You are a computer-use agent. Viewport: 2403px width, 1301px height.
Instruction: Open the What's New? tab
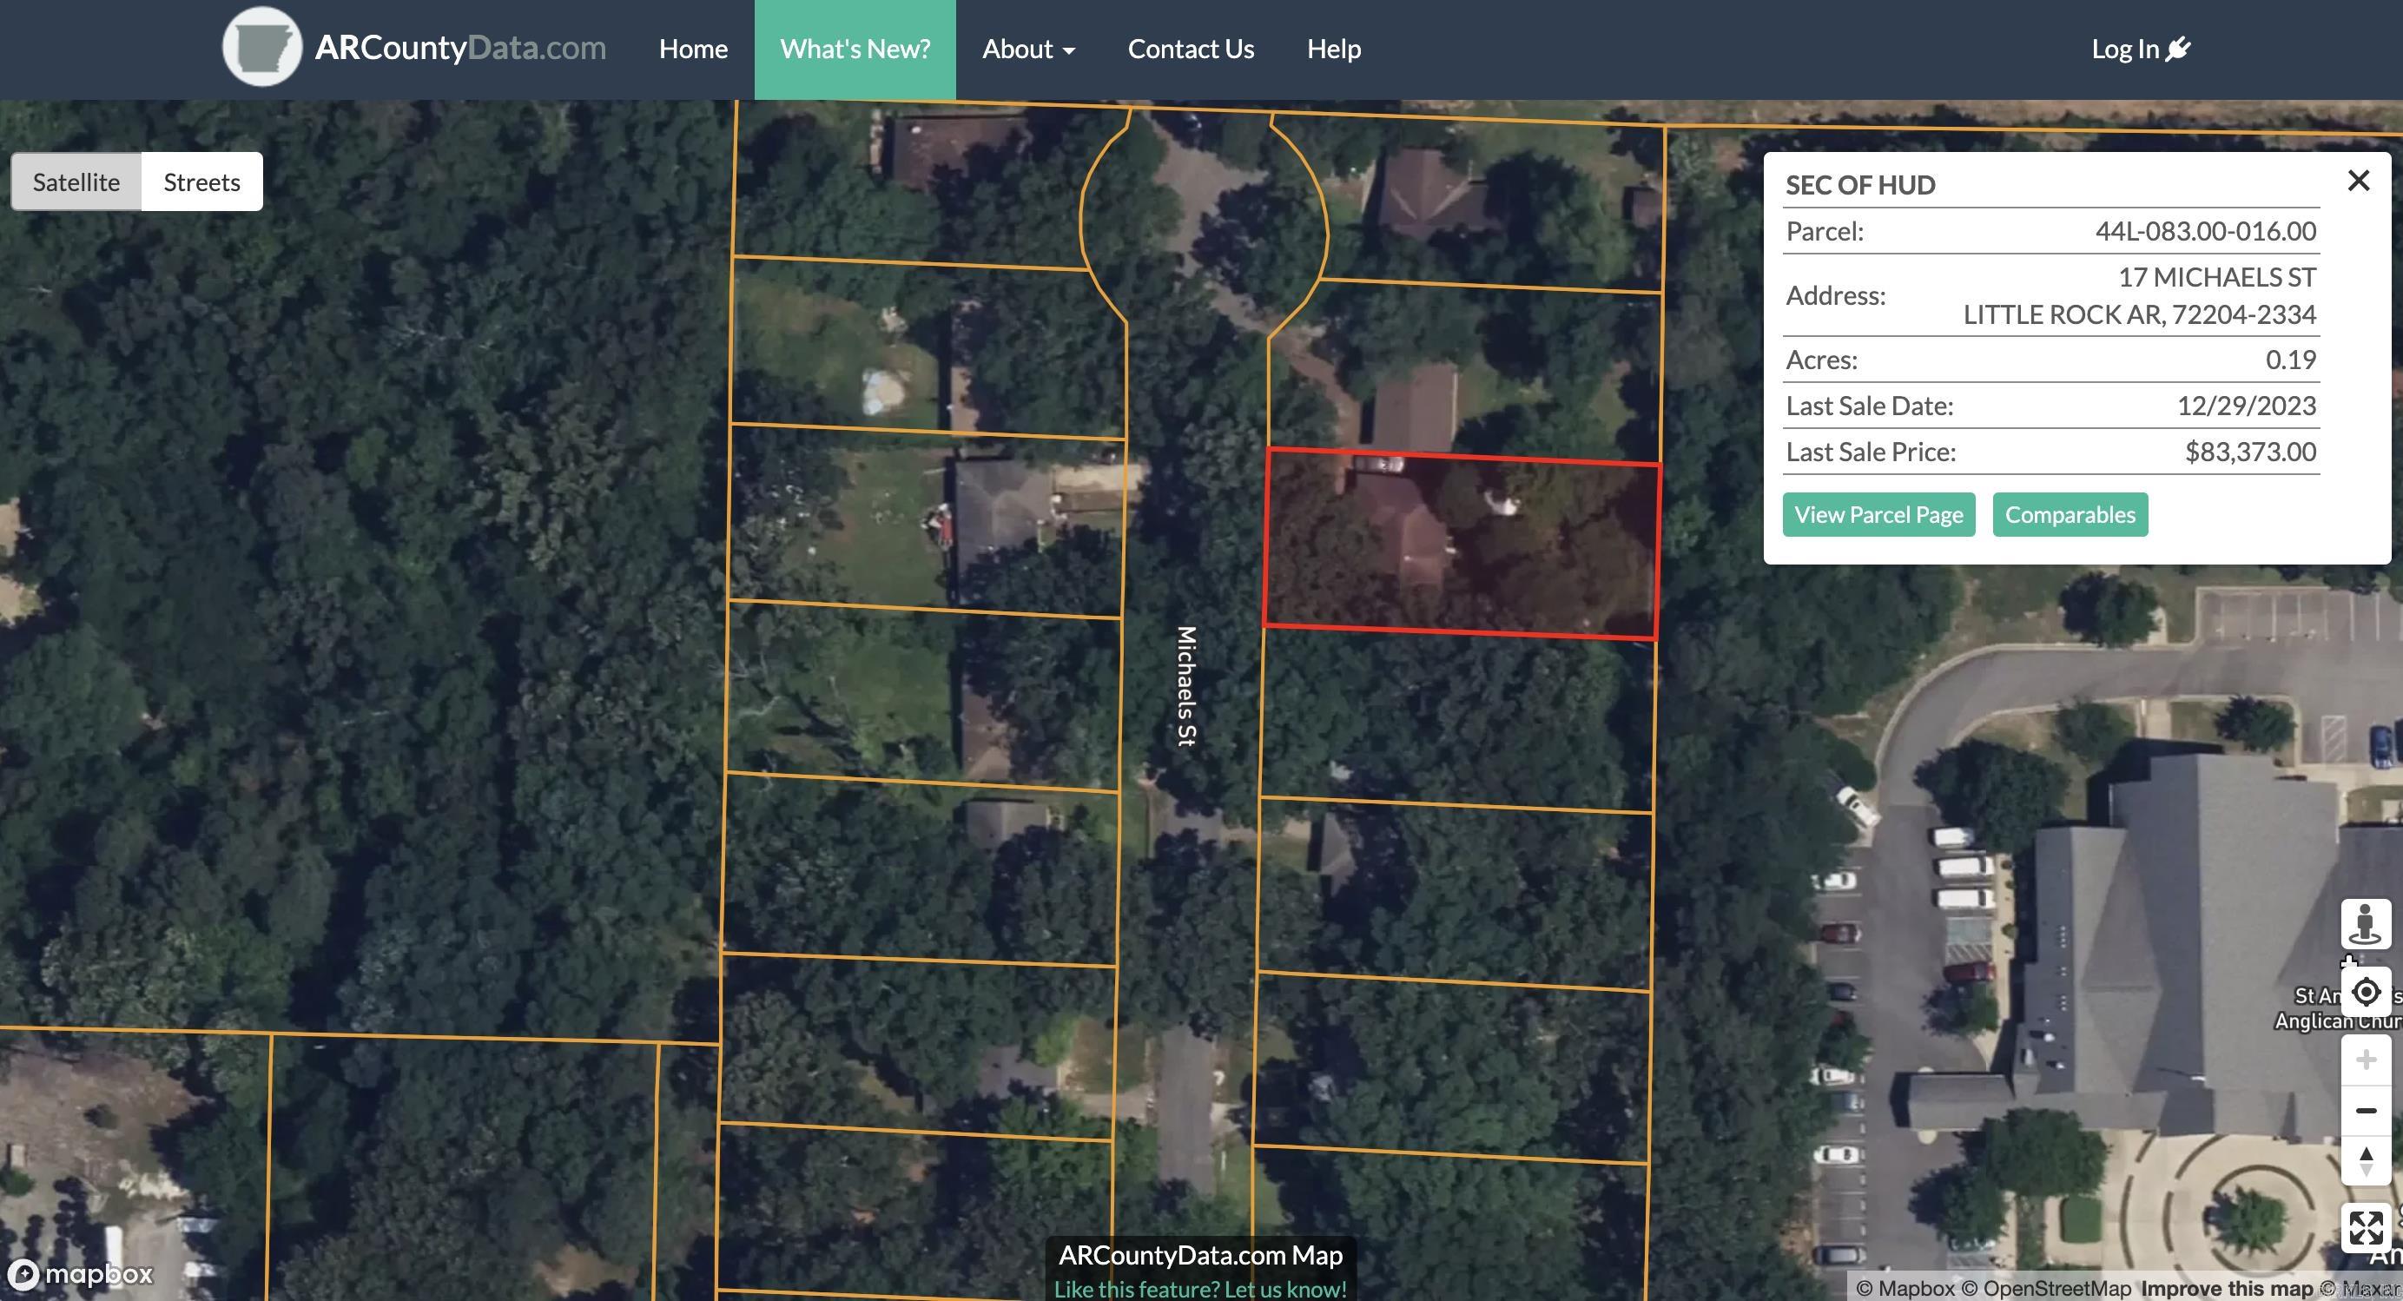855,49
